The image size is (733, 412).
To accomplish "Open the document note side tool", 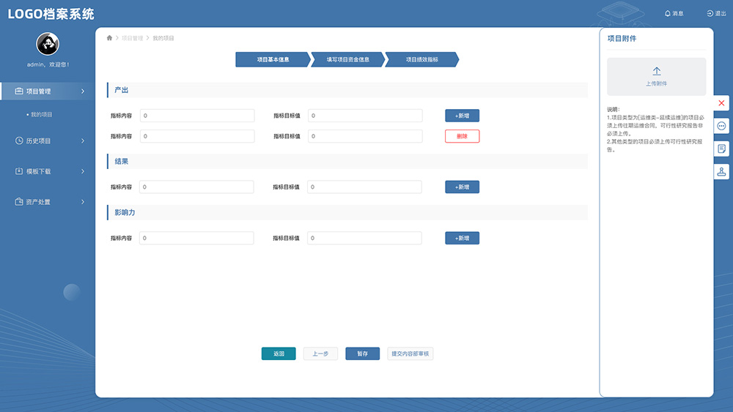I will (x=721, y=149).
